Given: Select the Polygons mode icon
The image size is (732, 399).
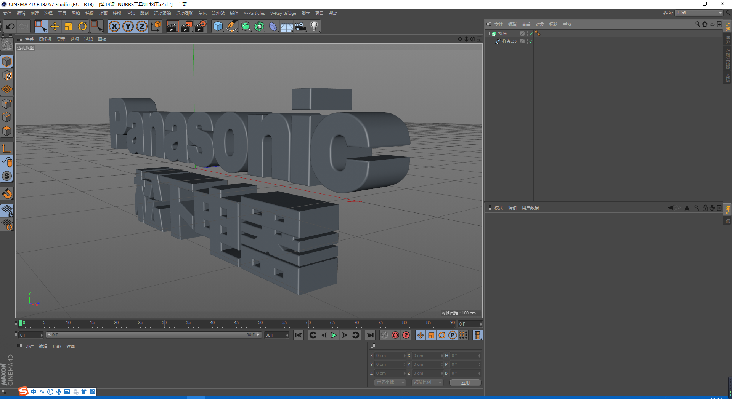Looking at the screenshot, I should coord(7,131).
